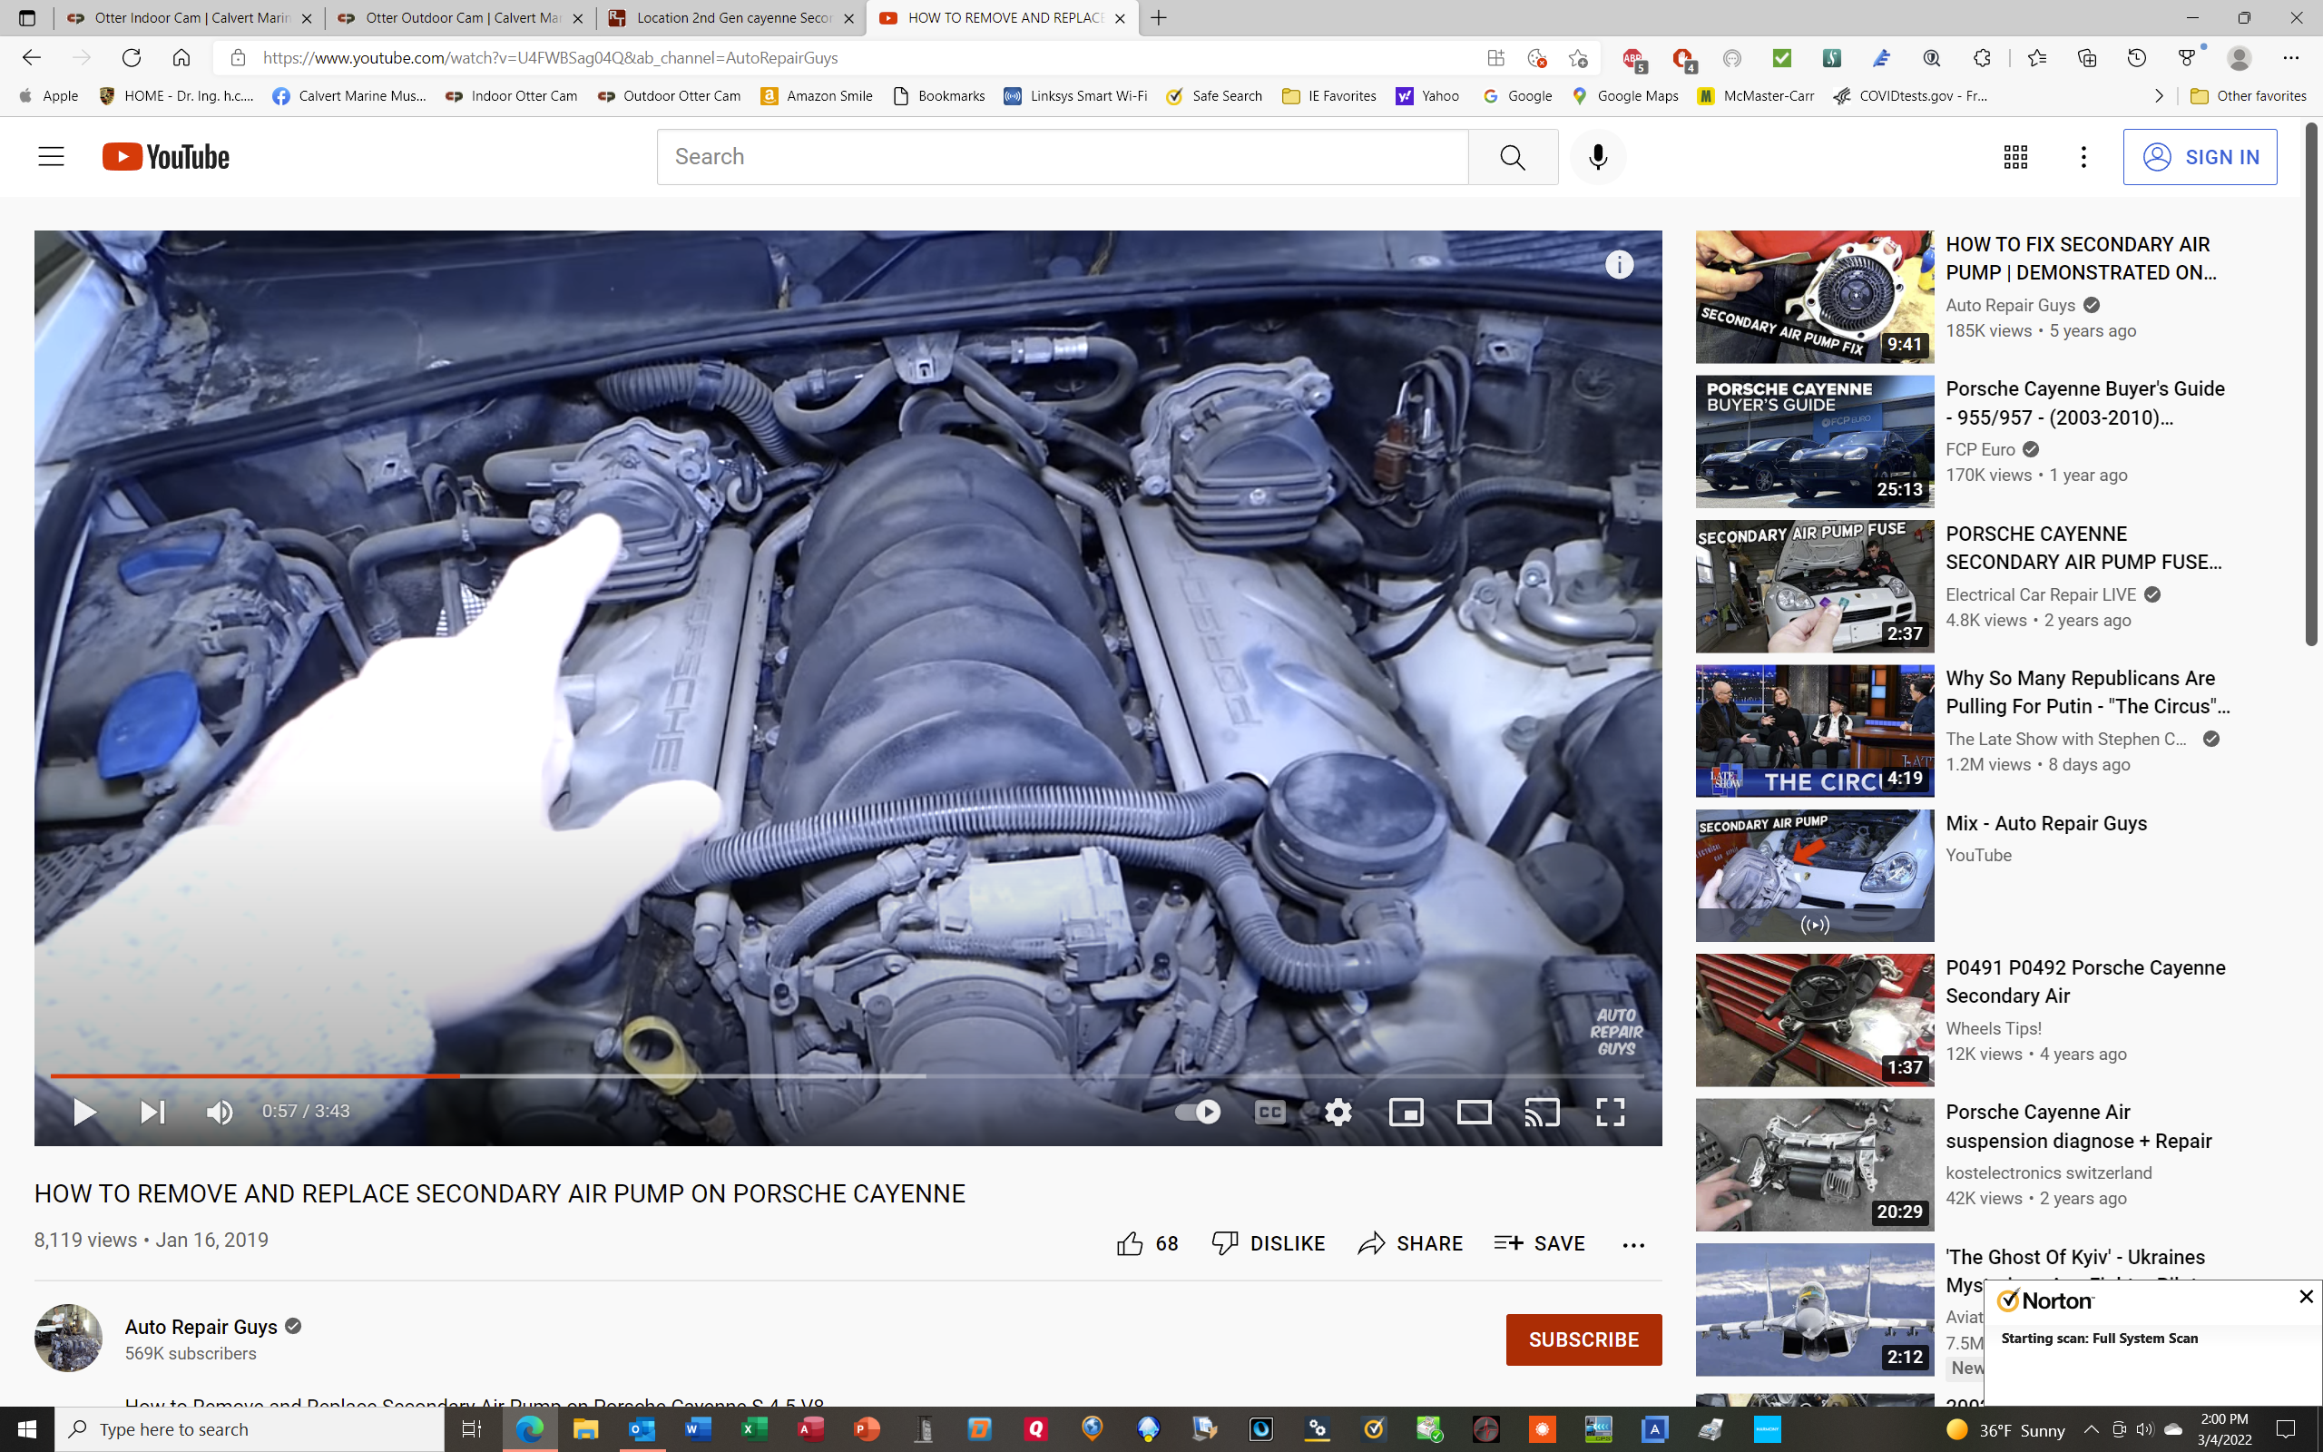Skip to next video

point(152,1111)
